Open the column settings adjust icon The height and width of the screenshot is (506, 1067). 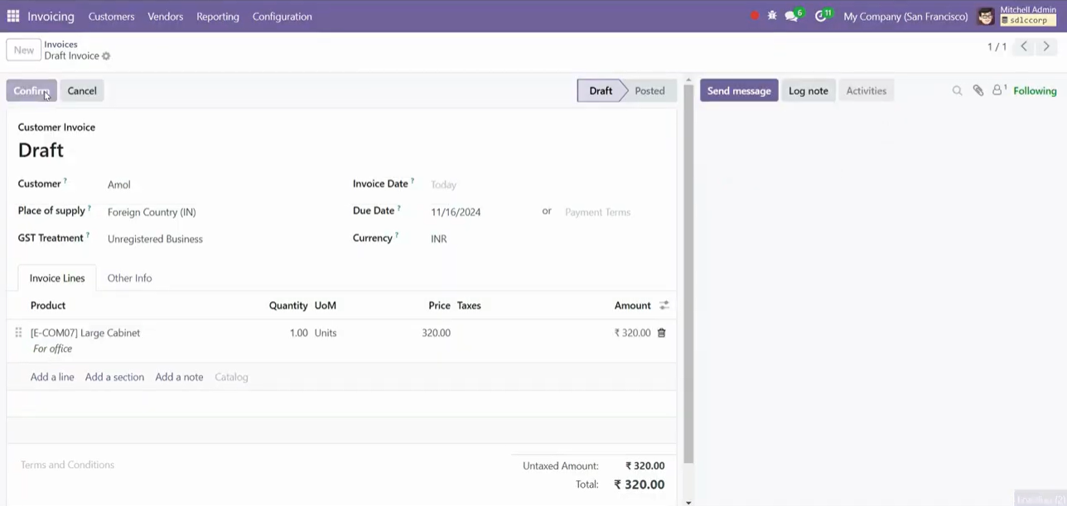664,306
